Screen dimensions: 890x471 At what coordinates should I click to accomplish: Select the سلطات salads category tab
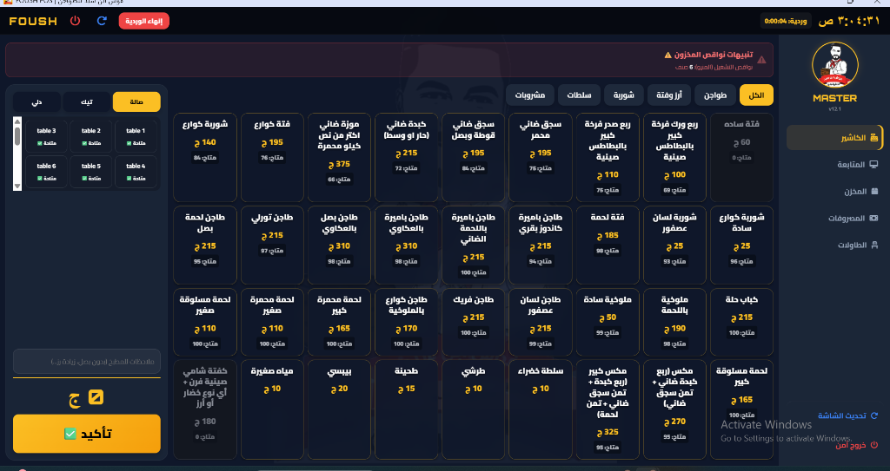pyautogui.click(x=579, y=95)
